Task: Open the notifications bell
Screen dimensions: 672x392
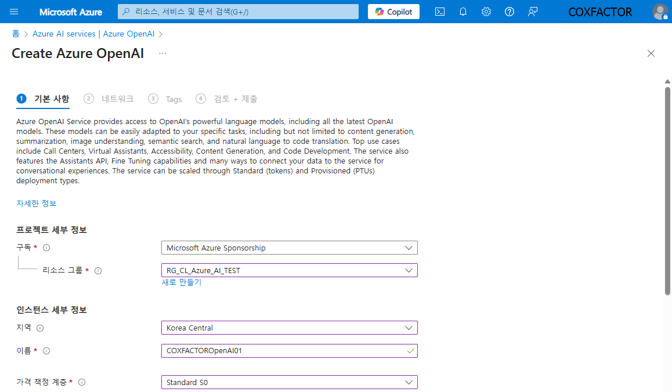Action: tap(463, 12)
